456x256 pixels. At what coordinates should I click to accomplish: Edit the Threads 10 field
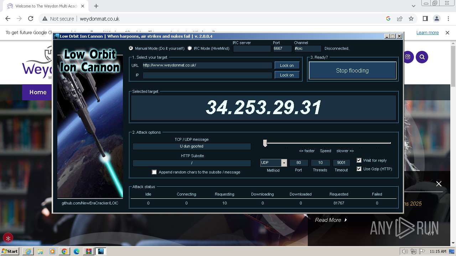pos(320,163)
